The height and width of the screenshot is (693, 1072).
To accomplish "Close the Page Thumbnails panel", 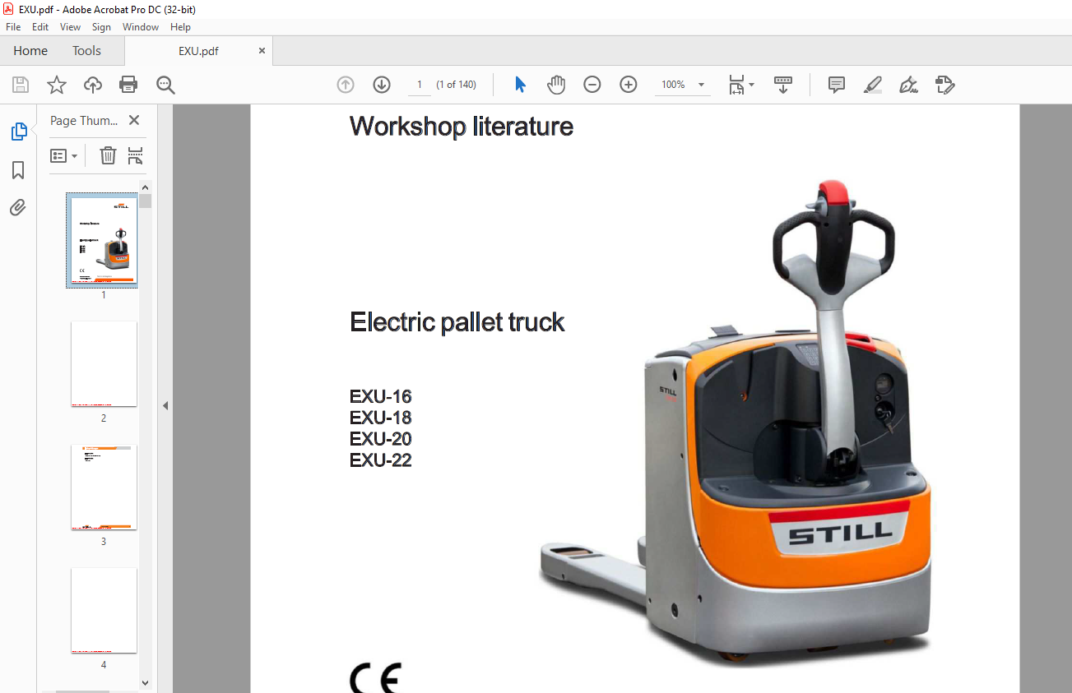I will pyautogui.click(x=134, y=120).
